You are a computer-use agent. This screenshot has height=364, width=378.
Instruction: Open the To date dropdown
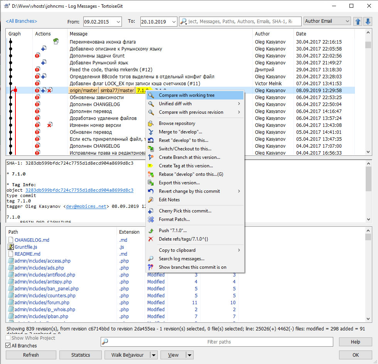[173, 22]
